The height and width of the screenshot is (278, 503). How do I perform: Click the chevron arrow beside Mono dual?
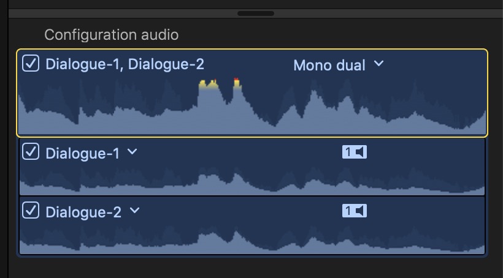[379, 64]
